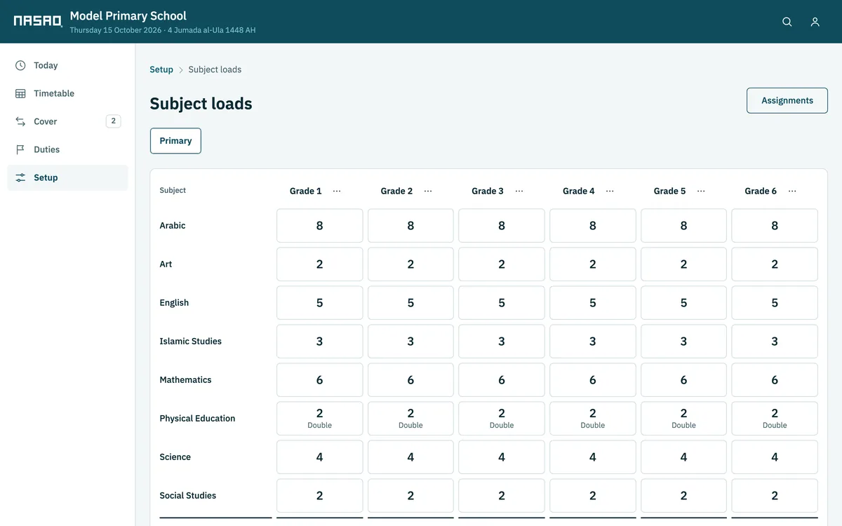Click the Grade 1 column header
This screenshot has height=526, width=842.
point(306,191)
